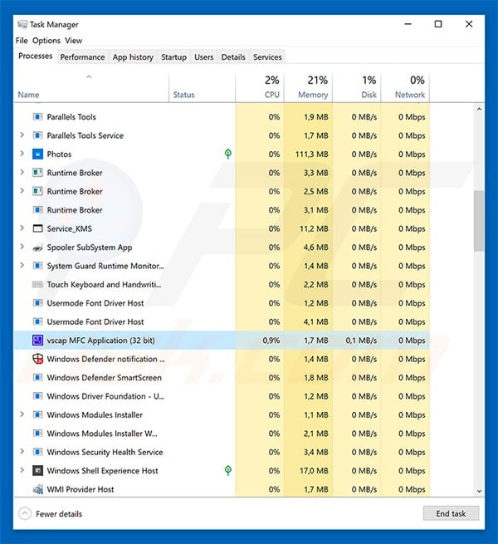
Task: Click the leaf status icon for Windows Shell Experience Host
Action: coord(228,470)
